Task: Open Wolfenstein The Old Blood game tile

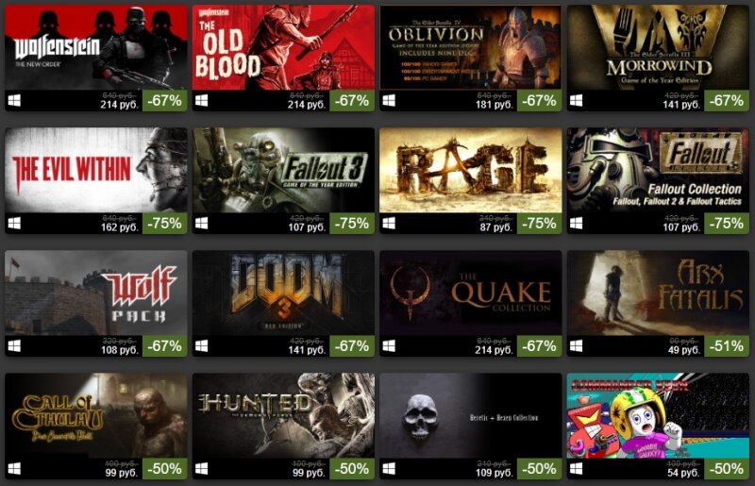Action: (283, 47)
